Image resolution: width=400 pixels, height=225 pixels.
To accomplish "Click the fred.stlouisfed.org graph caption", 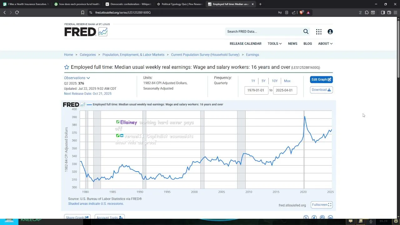I will [292, 205].
